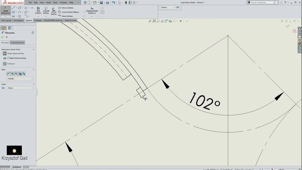Open the Window menu
This screenshot has width=302, height=170.
pyautogui.click(x=63, y=2)
